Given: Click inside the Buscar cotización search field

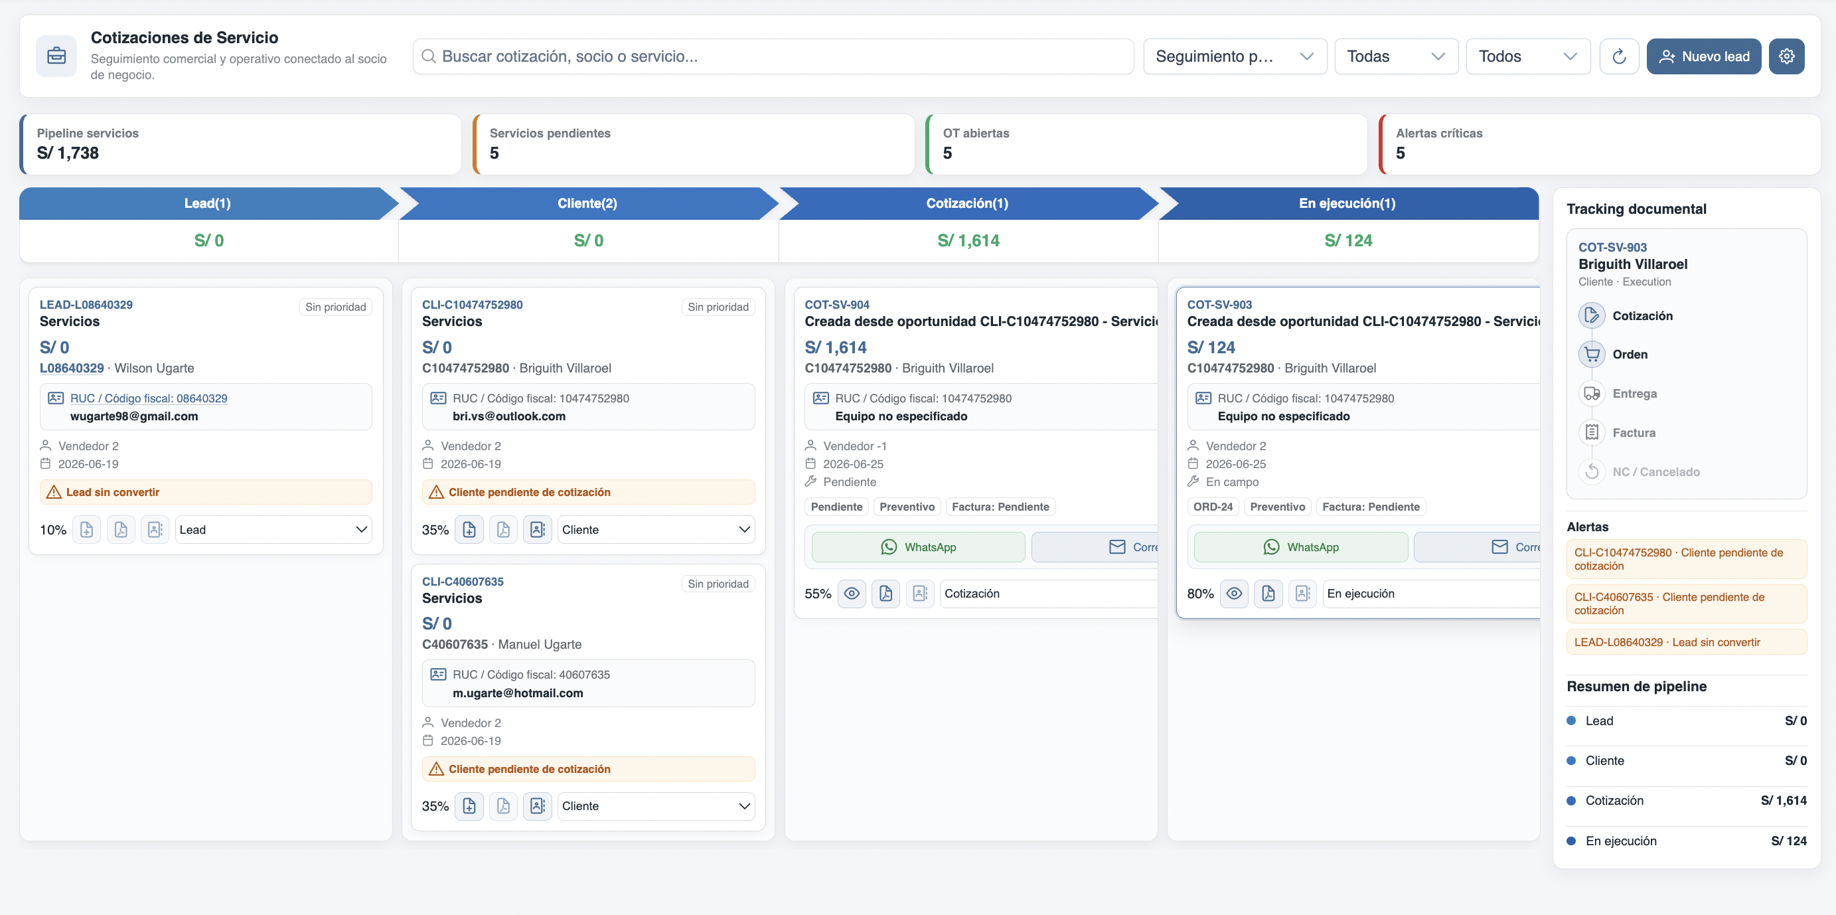Looking at the screenshot, I should 773,56.
